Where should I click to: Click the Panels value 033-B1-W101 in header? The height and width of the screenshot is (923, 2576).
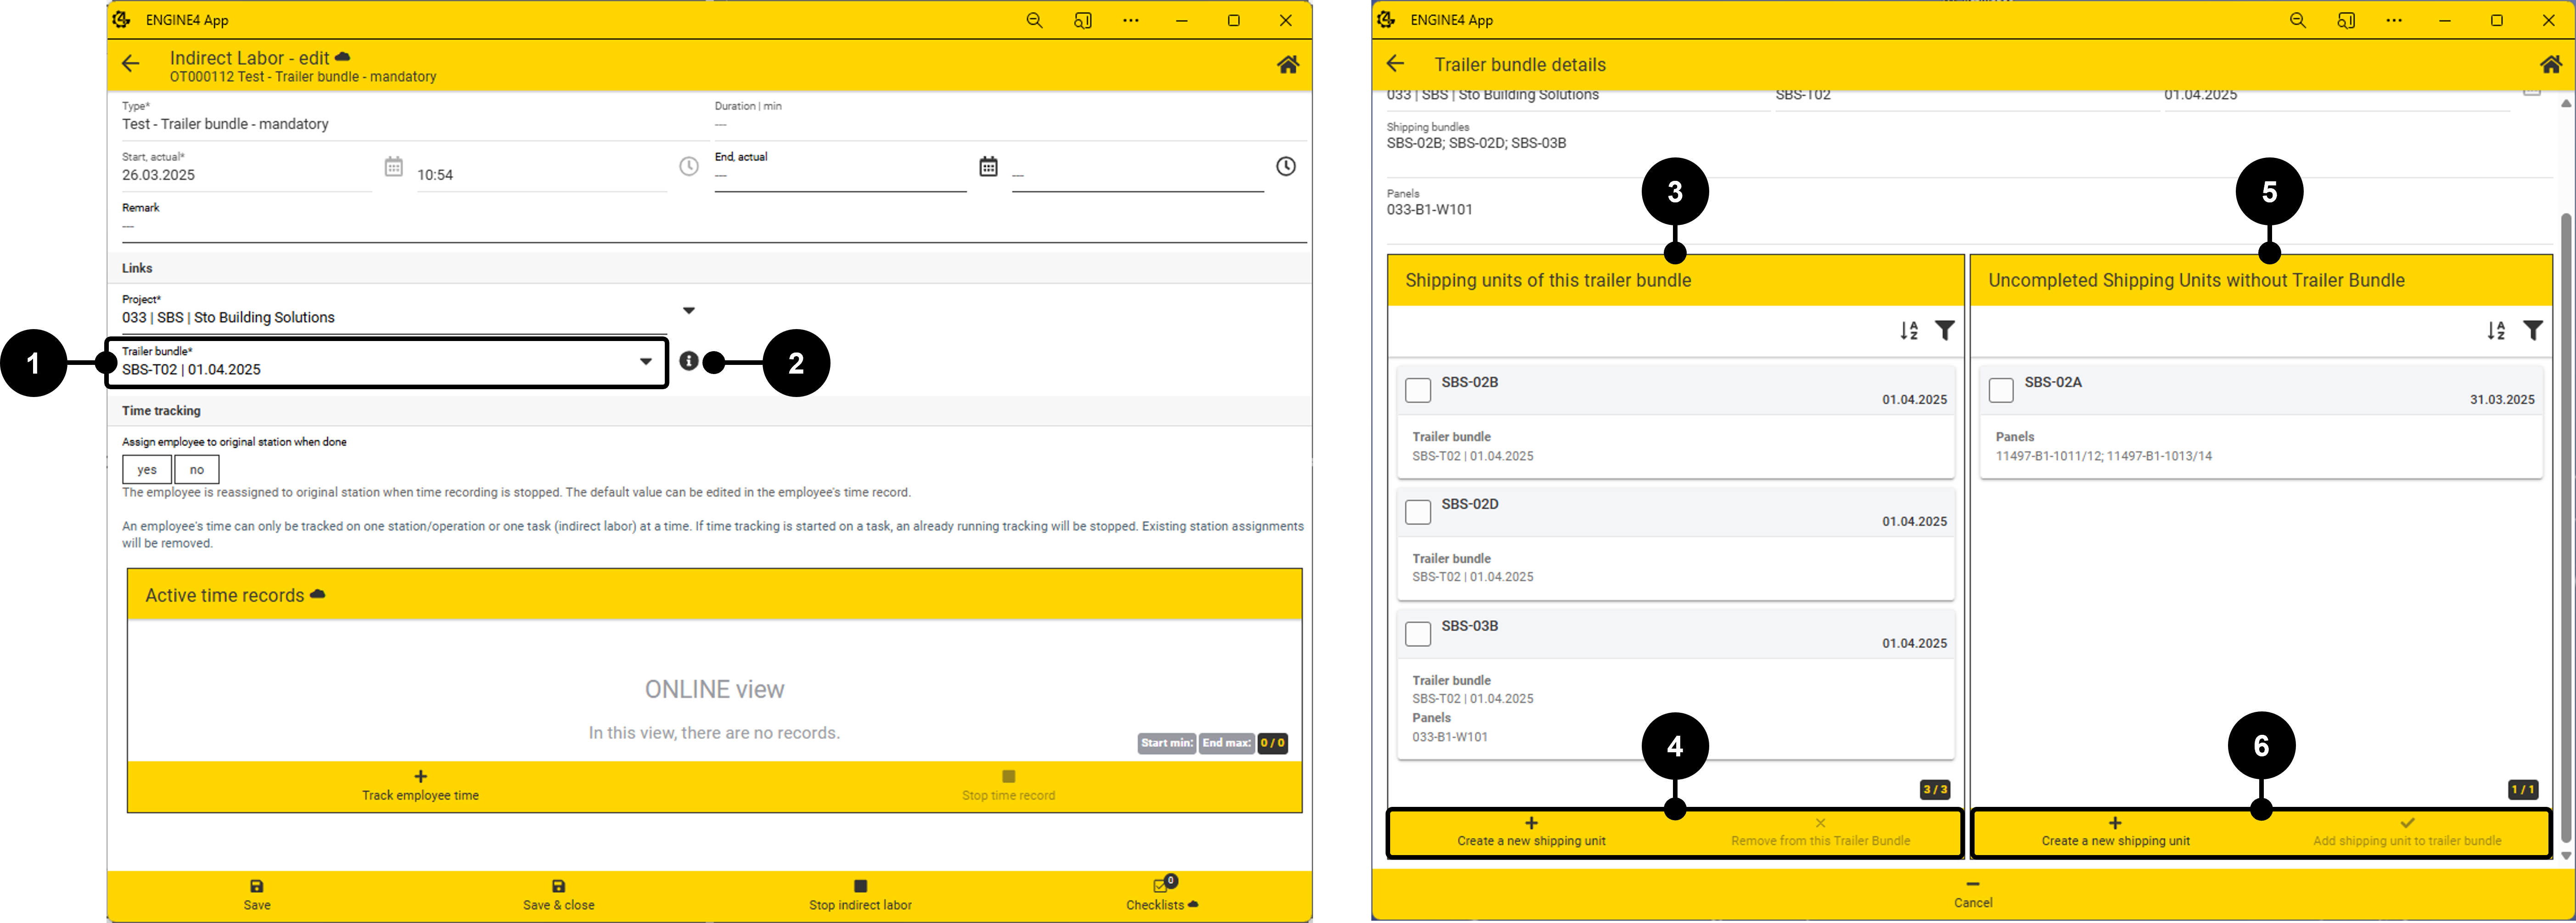(x=1429, y=210)
